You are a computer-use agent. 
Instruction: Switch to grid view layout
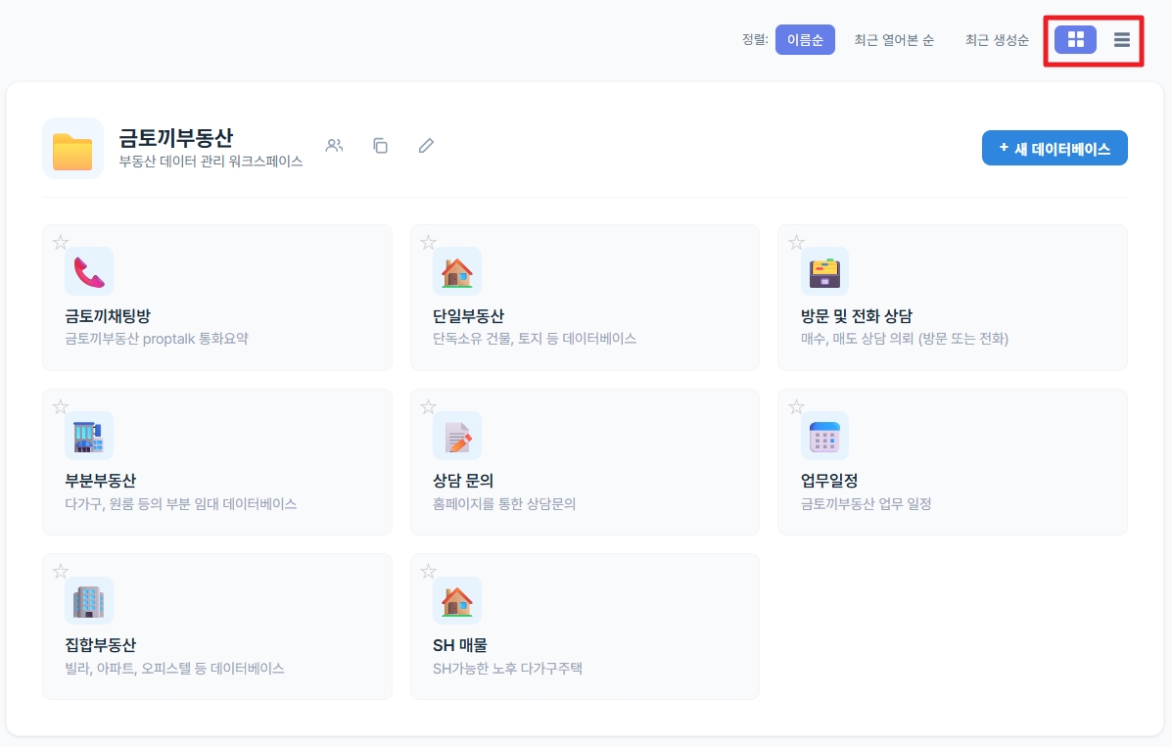click(1075, 39)
